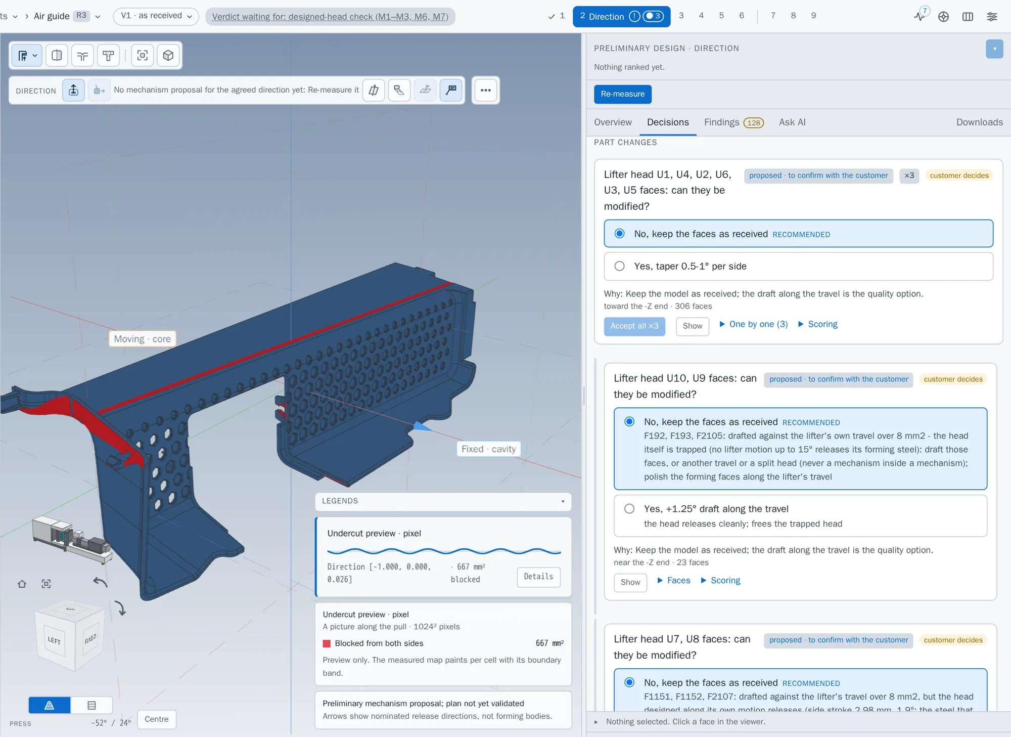This screenshot has width=1011, height=737.
Task: Click the zoom-fit icon next to home icon
Action: 46,584
